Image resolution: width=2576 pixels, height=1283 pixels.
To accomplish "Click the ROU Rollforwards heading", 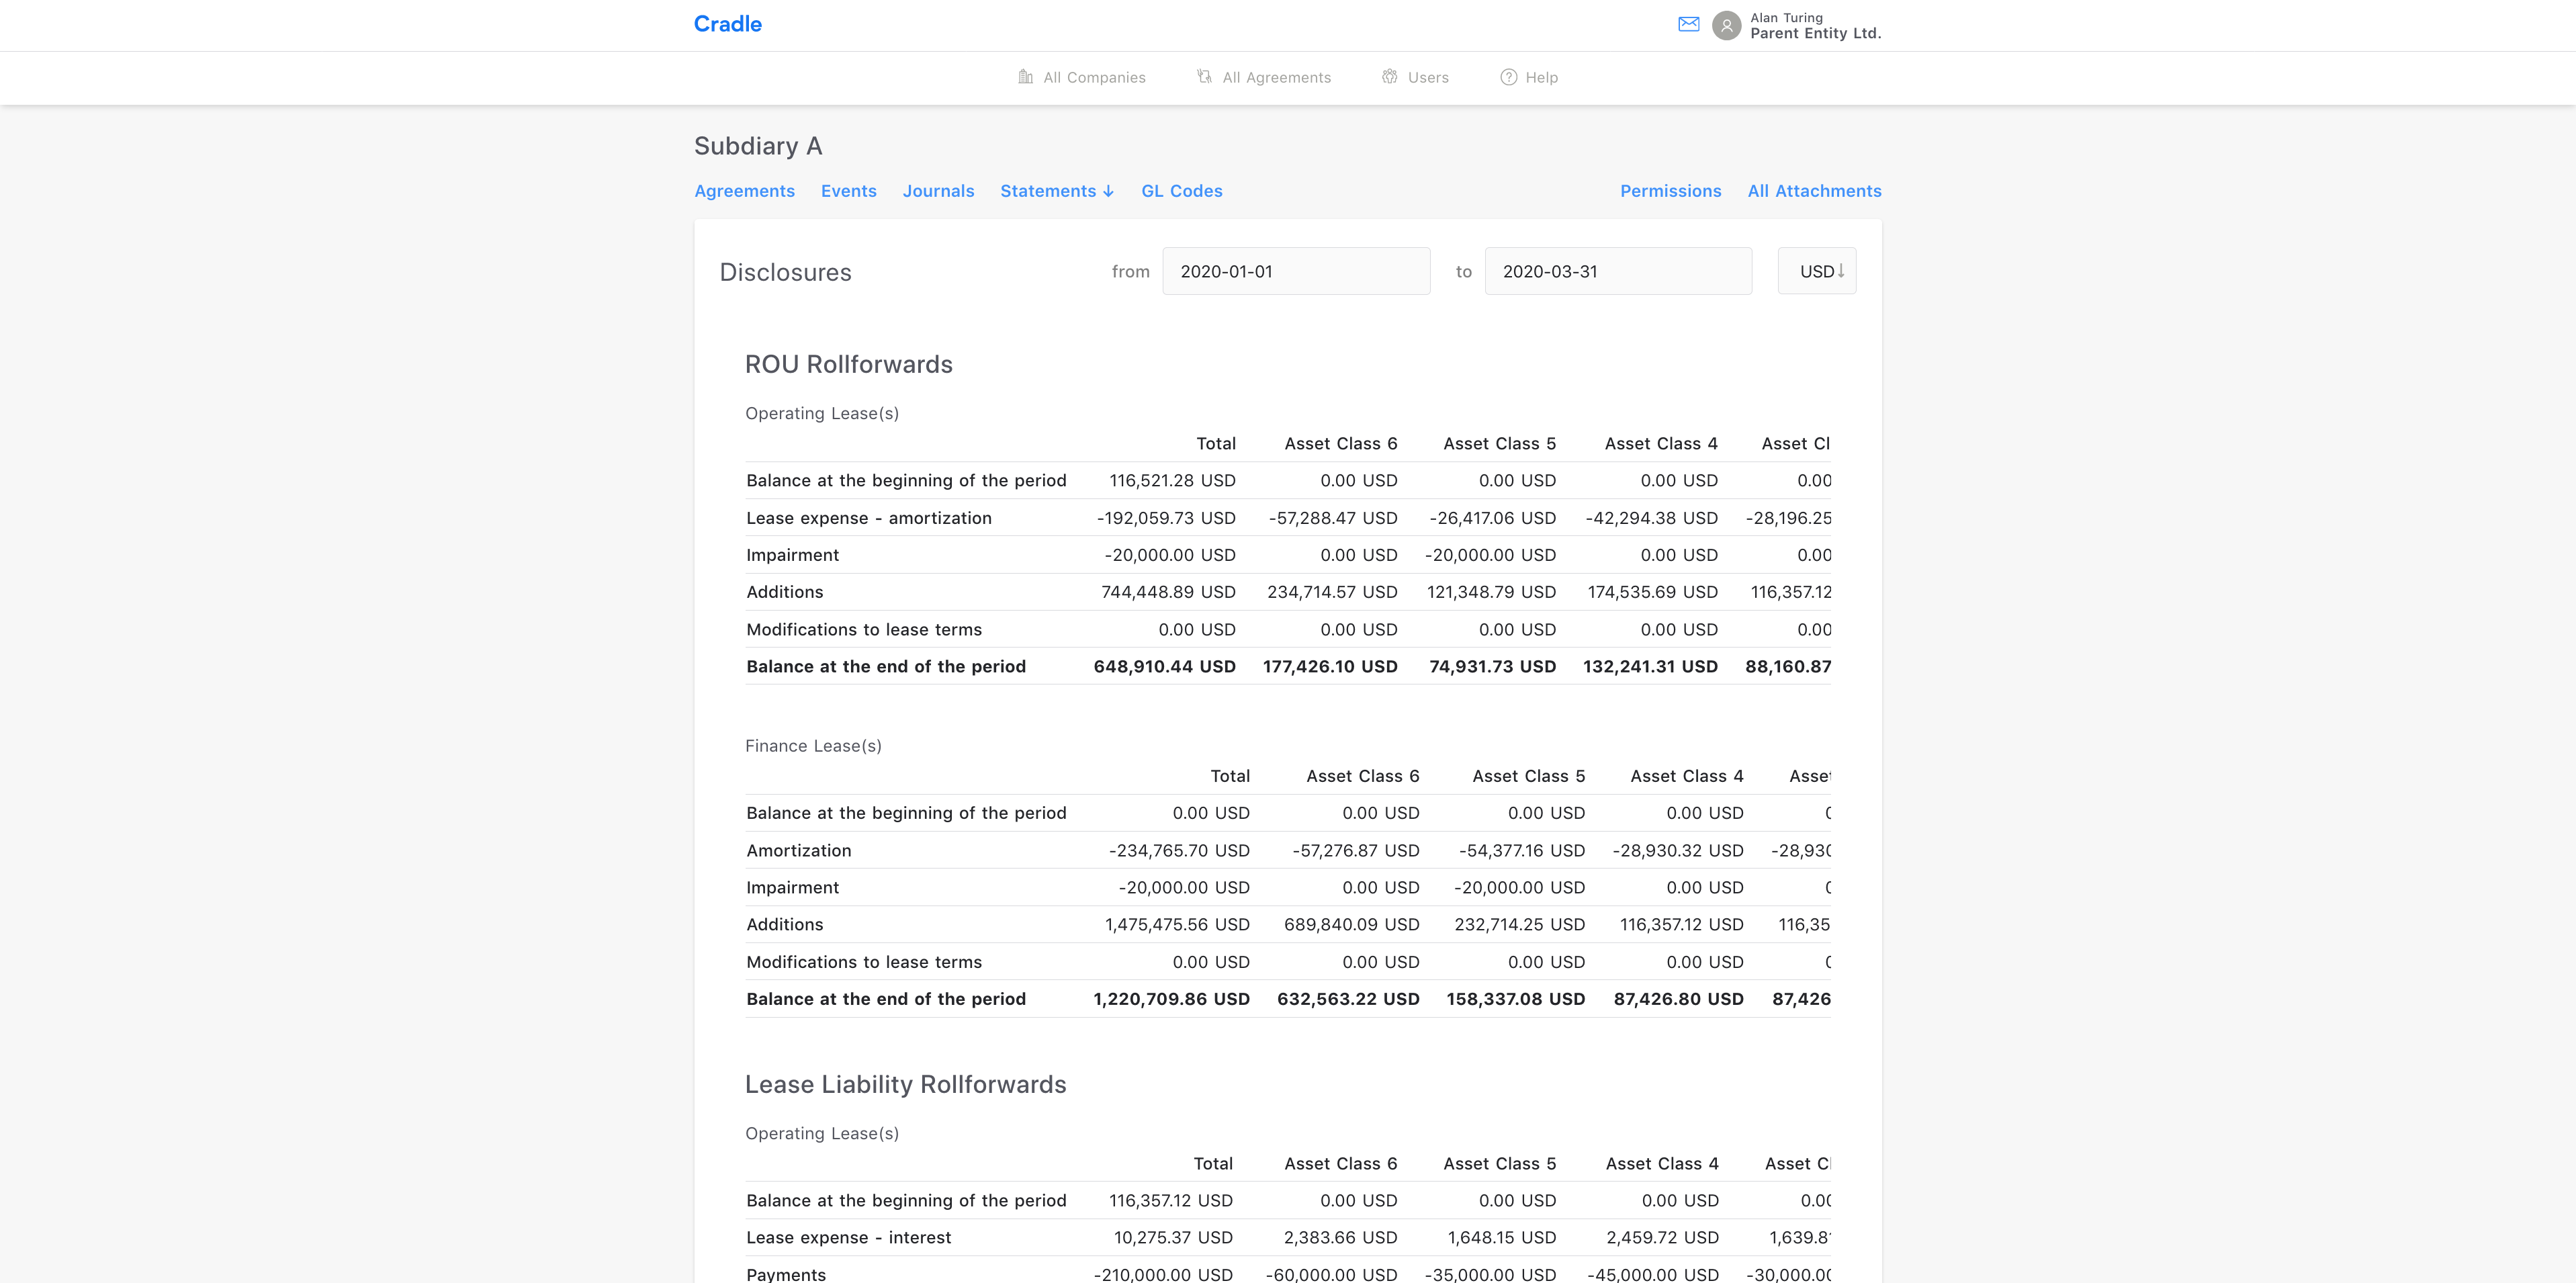I will [x=848, y=364].
